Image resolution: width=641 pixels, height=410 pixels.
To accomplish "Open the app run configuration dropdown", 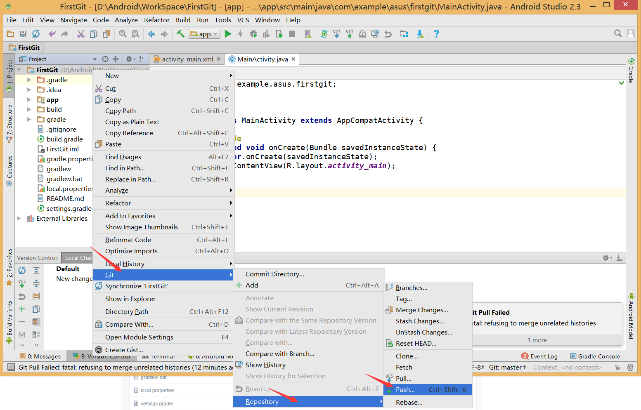I will (x=204, y=34).
